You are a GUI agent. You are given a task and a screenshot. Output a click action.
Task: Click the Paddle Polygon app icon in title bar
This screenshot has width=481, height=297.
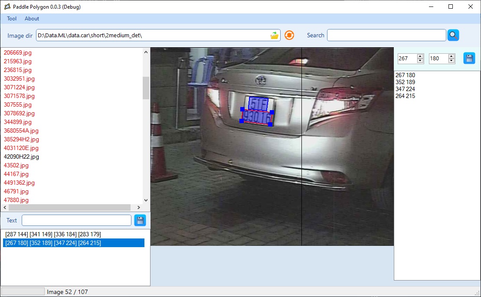(7, 7)
